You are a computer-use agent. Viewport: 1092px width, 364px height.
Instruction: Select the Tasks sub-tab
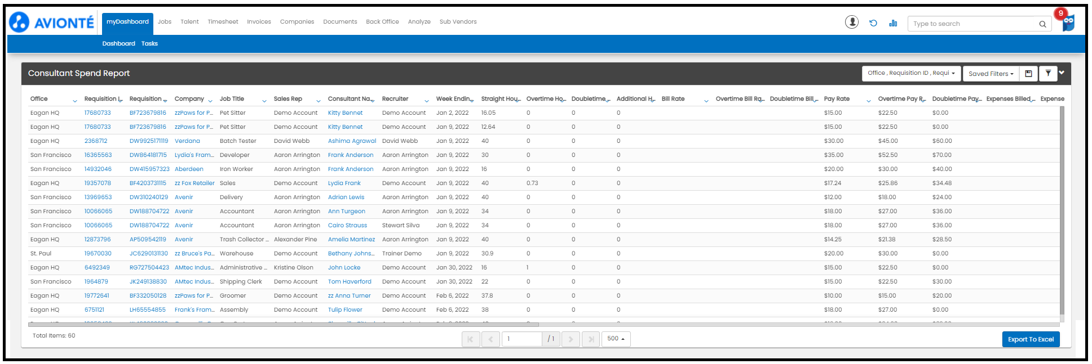(149, 44)
